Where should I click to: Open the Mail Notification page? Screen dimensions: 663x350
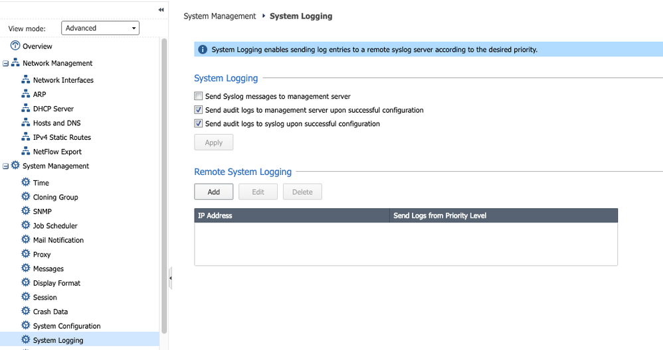(x=58, y=240)
